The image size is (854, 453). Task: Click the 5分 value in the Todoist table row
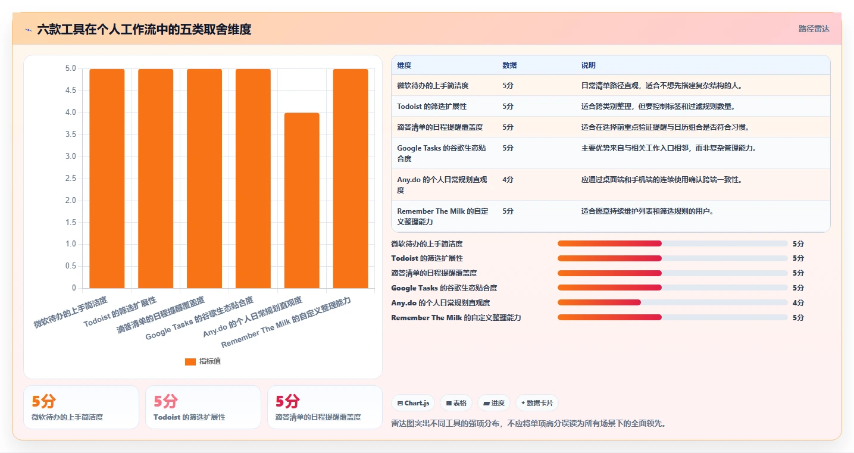coord(508,107)
